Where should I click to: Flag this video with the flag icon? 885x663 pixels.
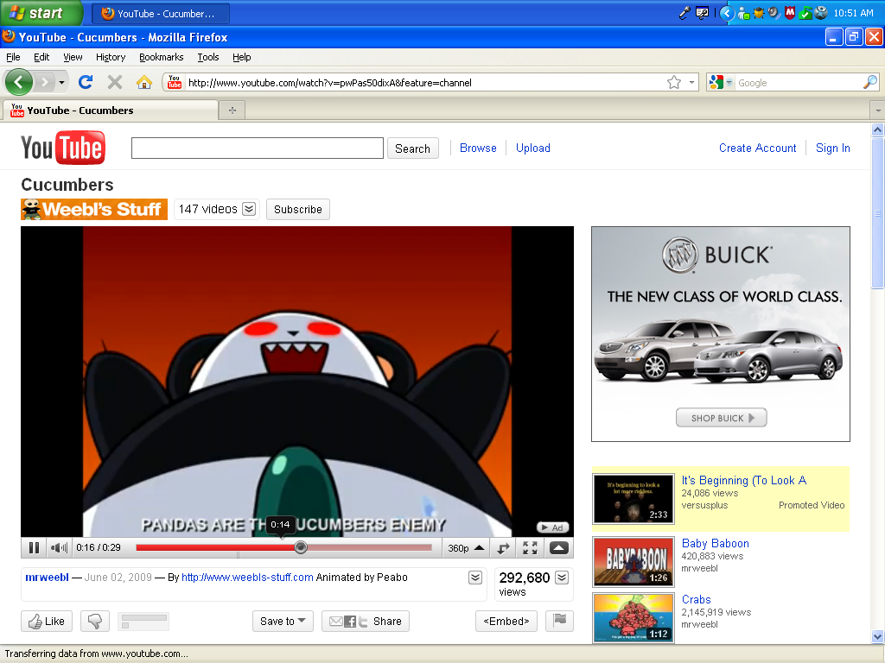click(x=559, y=620)
